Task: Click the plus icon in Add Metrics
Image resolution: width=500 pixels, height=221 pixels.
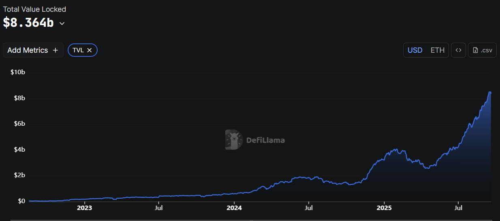Action: pos(56,50)
